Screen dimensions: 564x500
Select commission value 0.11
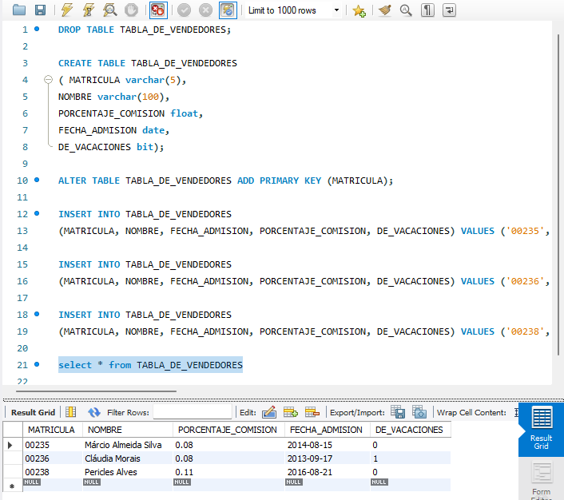click(229, 472)
